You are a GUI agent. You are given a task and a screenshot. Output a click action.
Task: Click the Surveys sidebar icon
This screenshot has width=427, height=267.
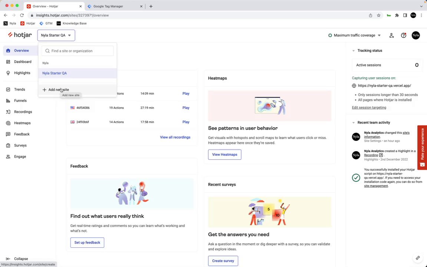point(8,145)
